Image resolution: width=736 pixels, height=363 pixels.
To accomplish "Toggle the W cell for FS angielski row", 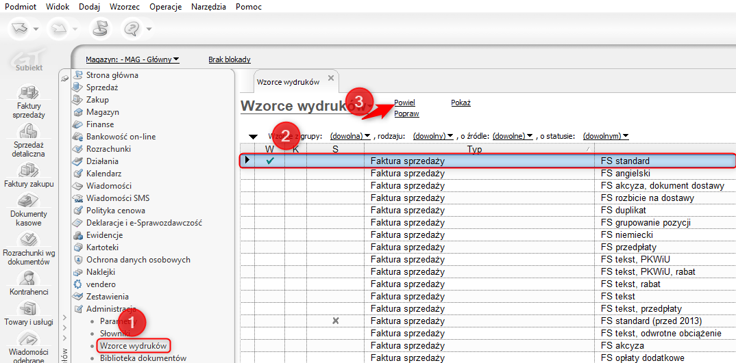I will tap(270, 174).
